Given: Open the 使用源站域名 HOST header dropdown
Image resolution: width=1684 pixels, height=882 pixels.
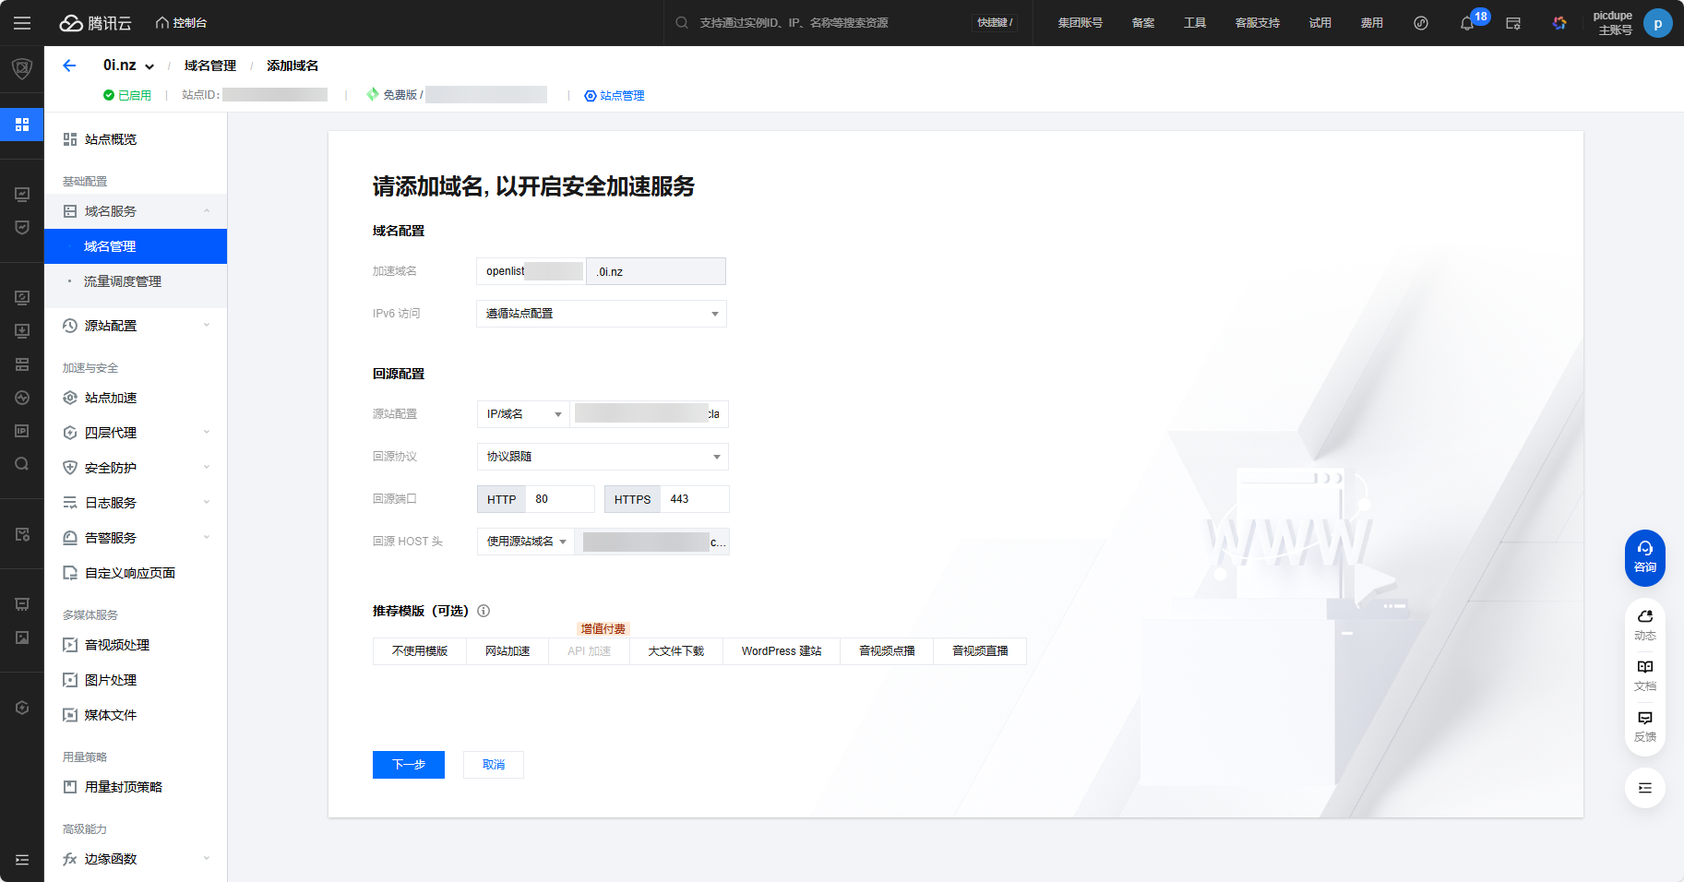Looking at the screenshot, I should (525, 542).
